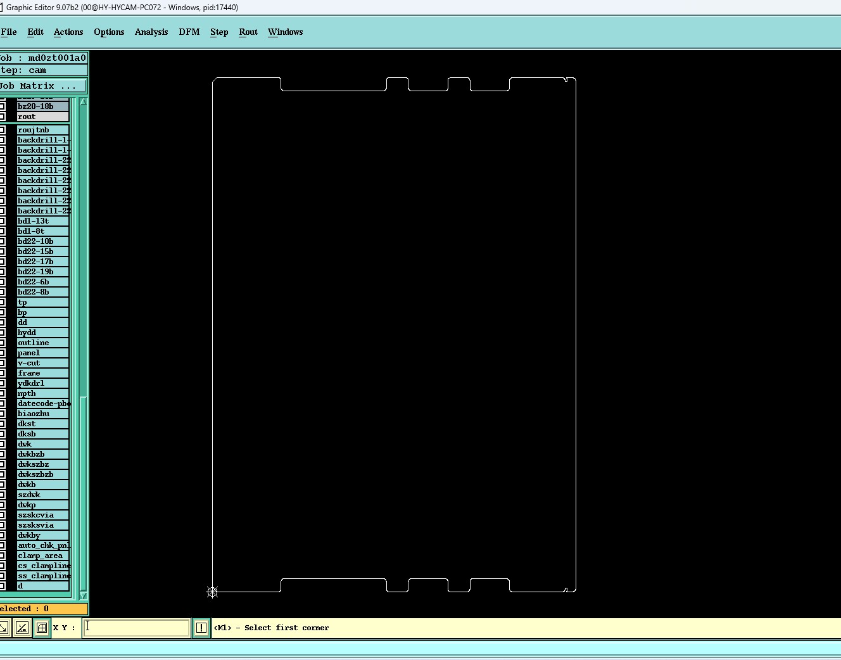Click the angle measurement icon in bottom bar
This screenshot has height=660, width=841.
click(x=22, y=628)
